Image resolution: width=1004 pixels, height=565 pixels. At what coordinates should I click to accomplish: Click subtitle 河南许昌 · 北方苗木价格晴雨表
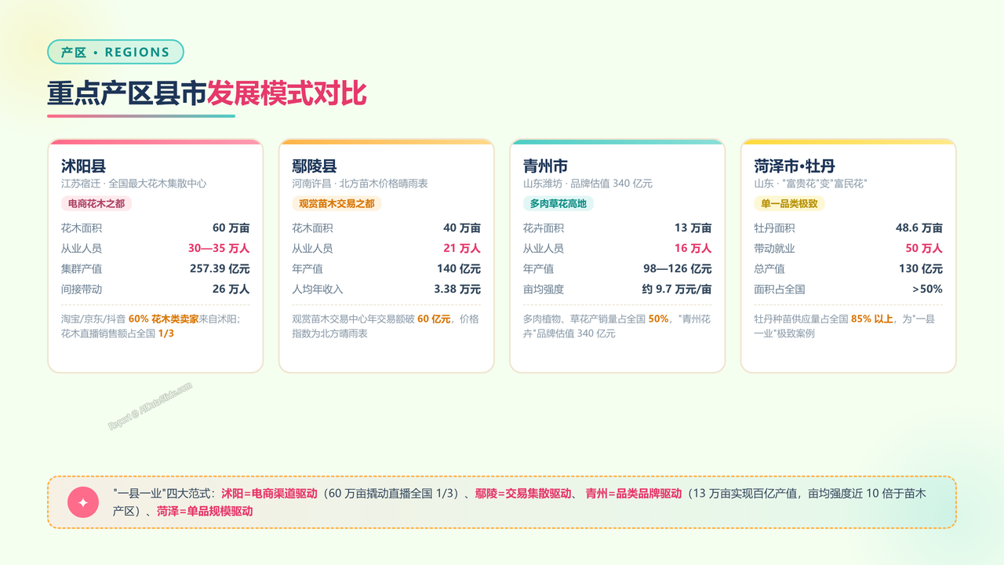coord(359,184)
